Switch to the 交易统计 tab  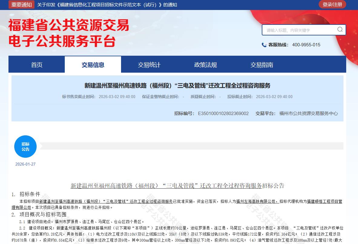click(x=149, y=65)
